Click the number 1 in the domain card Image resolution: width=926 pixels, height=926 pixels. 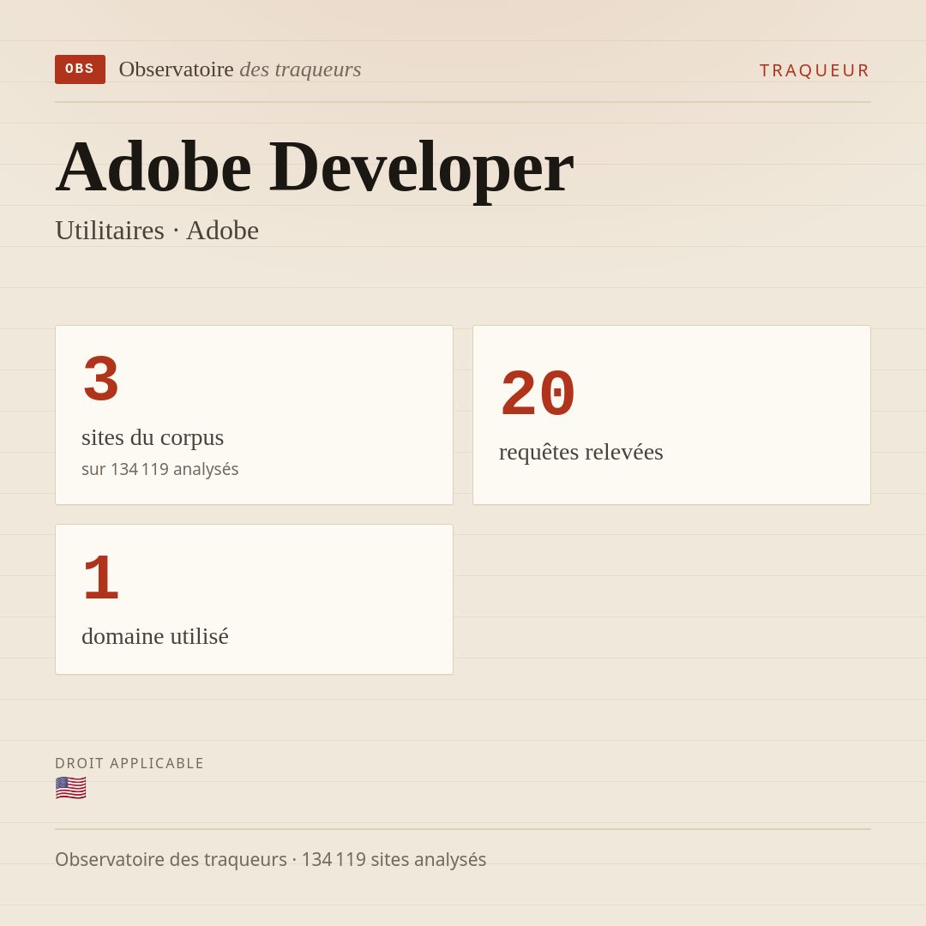click(x=101, y=578)
